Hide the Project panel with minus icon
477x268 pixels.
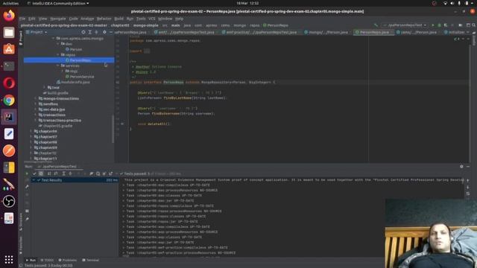pyautogui.click(x=111, y=32)
